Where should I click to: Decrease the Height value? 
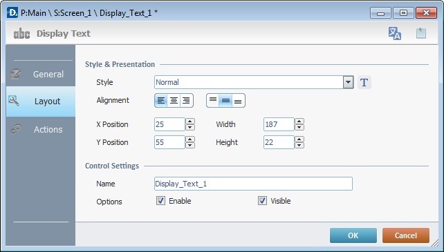click(299, 146)
